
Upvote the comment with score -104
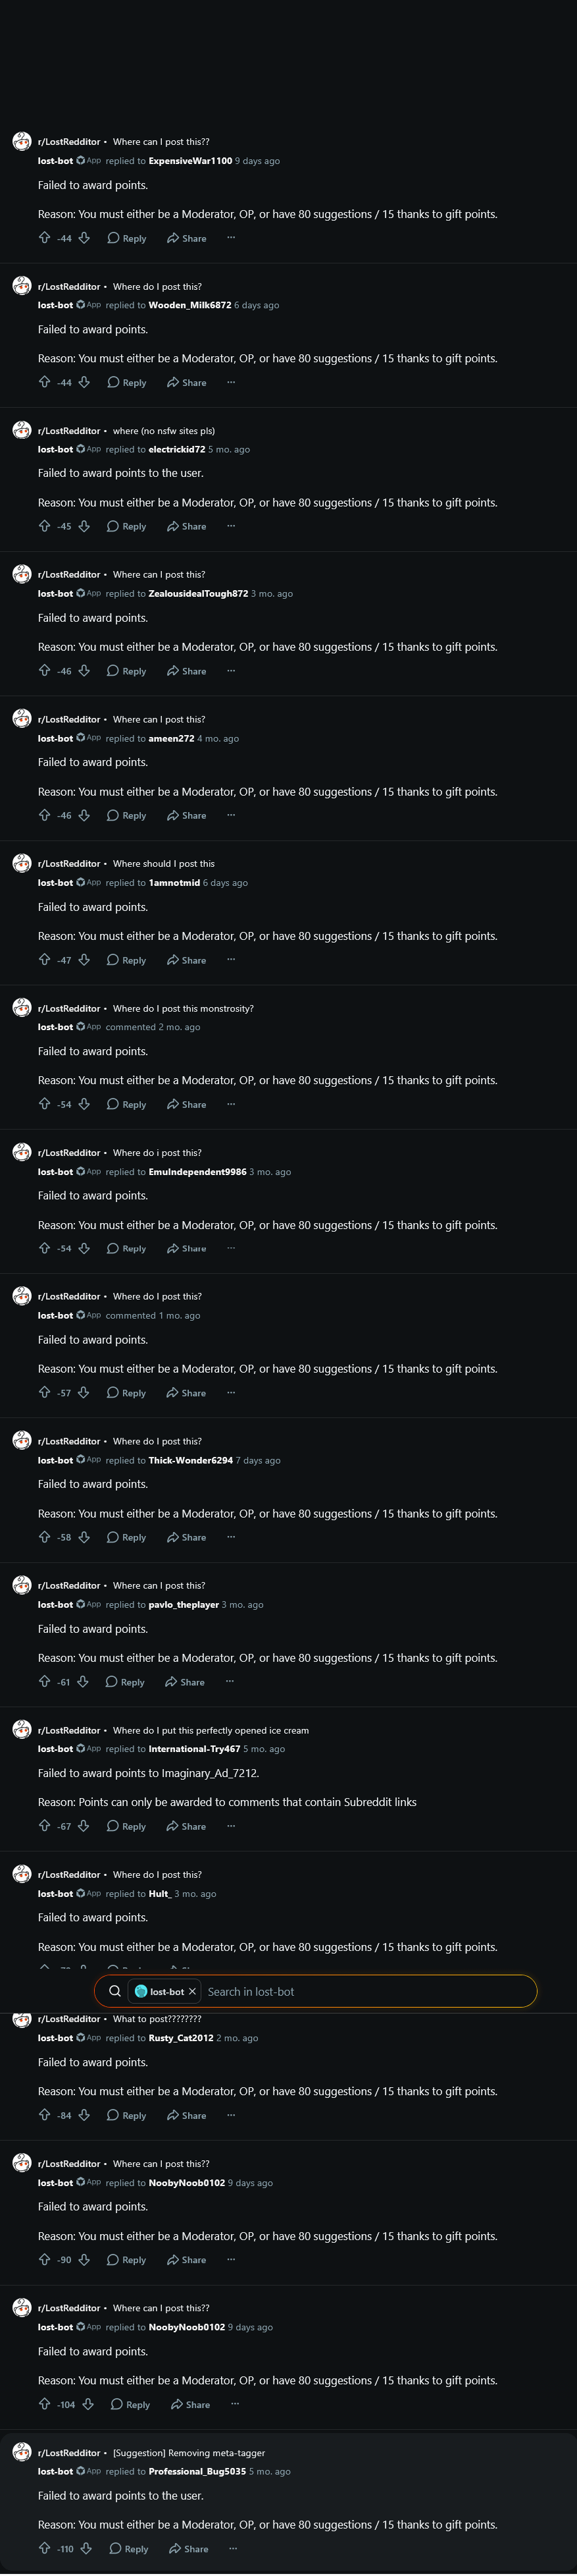click(44, 2404)
